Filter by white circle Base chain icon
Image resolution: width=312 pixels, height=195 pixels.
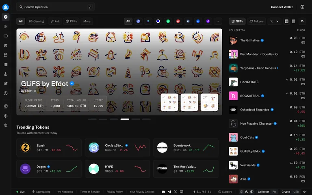click(158, 21)
